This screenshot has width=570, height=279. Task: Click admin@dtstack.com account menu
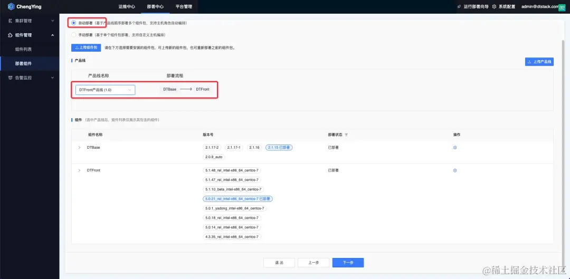tap(540, 6)
